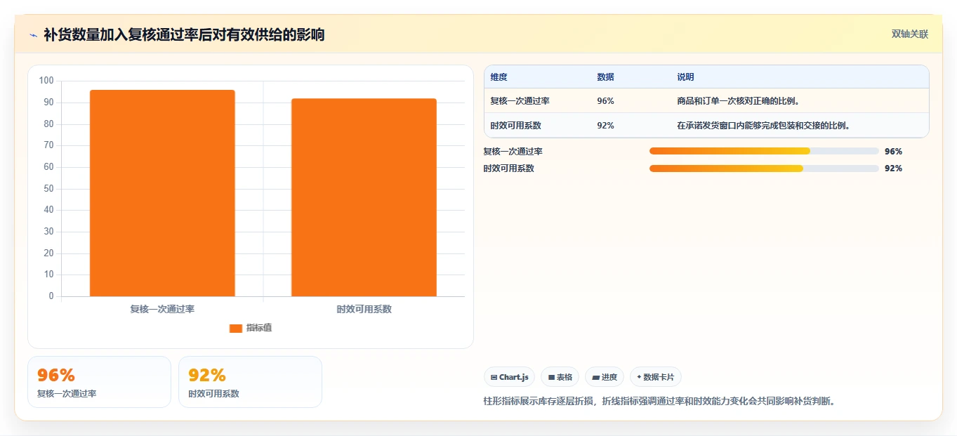Open the 96% 复核一次通过率 data card
Image resolution: width=957 pixels, height=436 pixels.
(99, 382)
